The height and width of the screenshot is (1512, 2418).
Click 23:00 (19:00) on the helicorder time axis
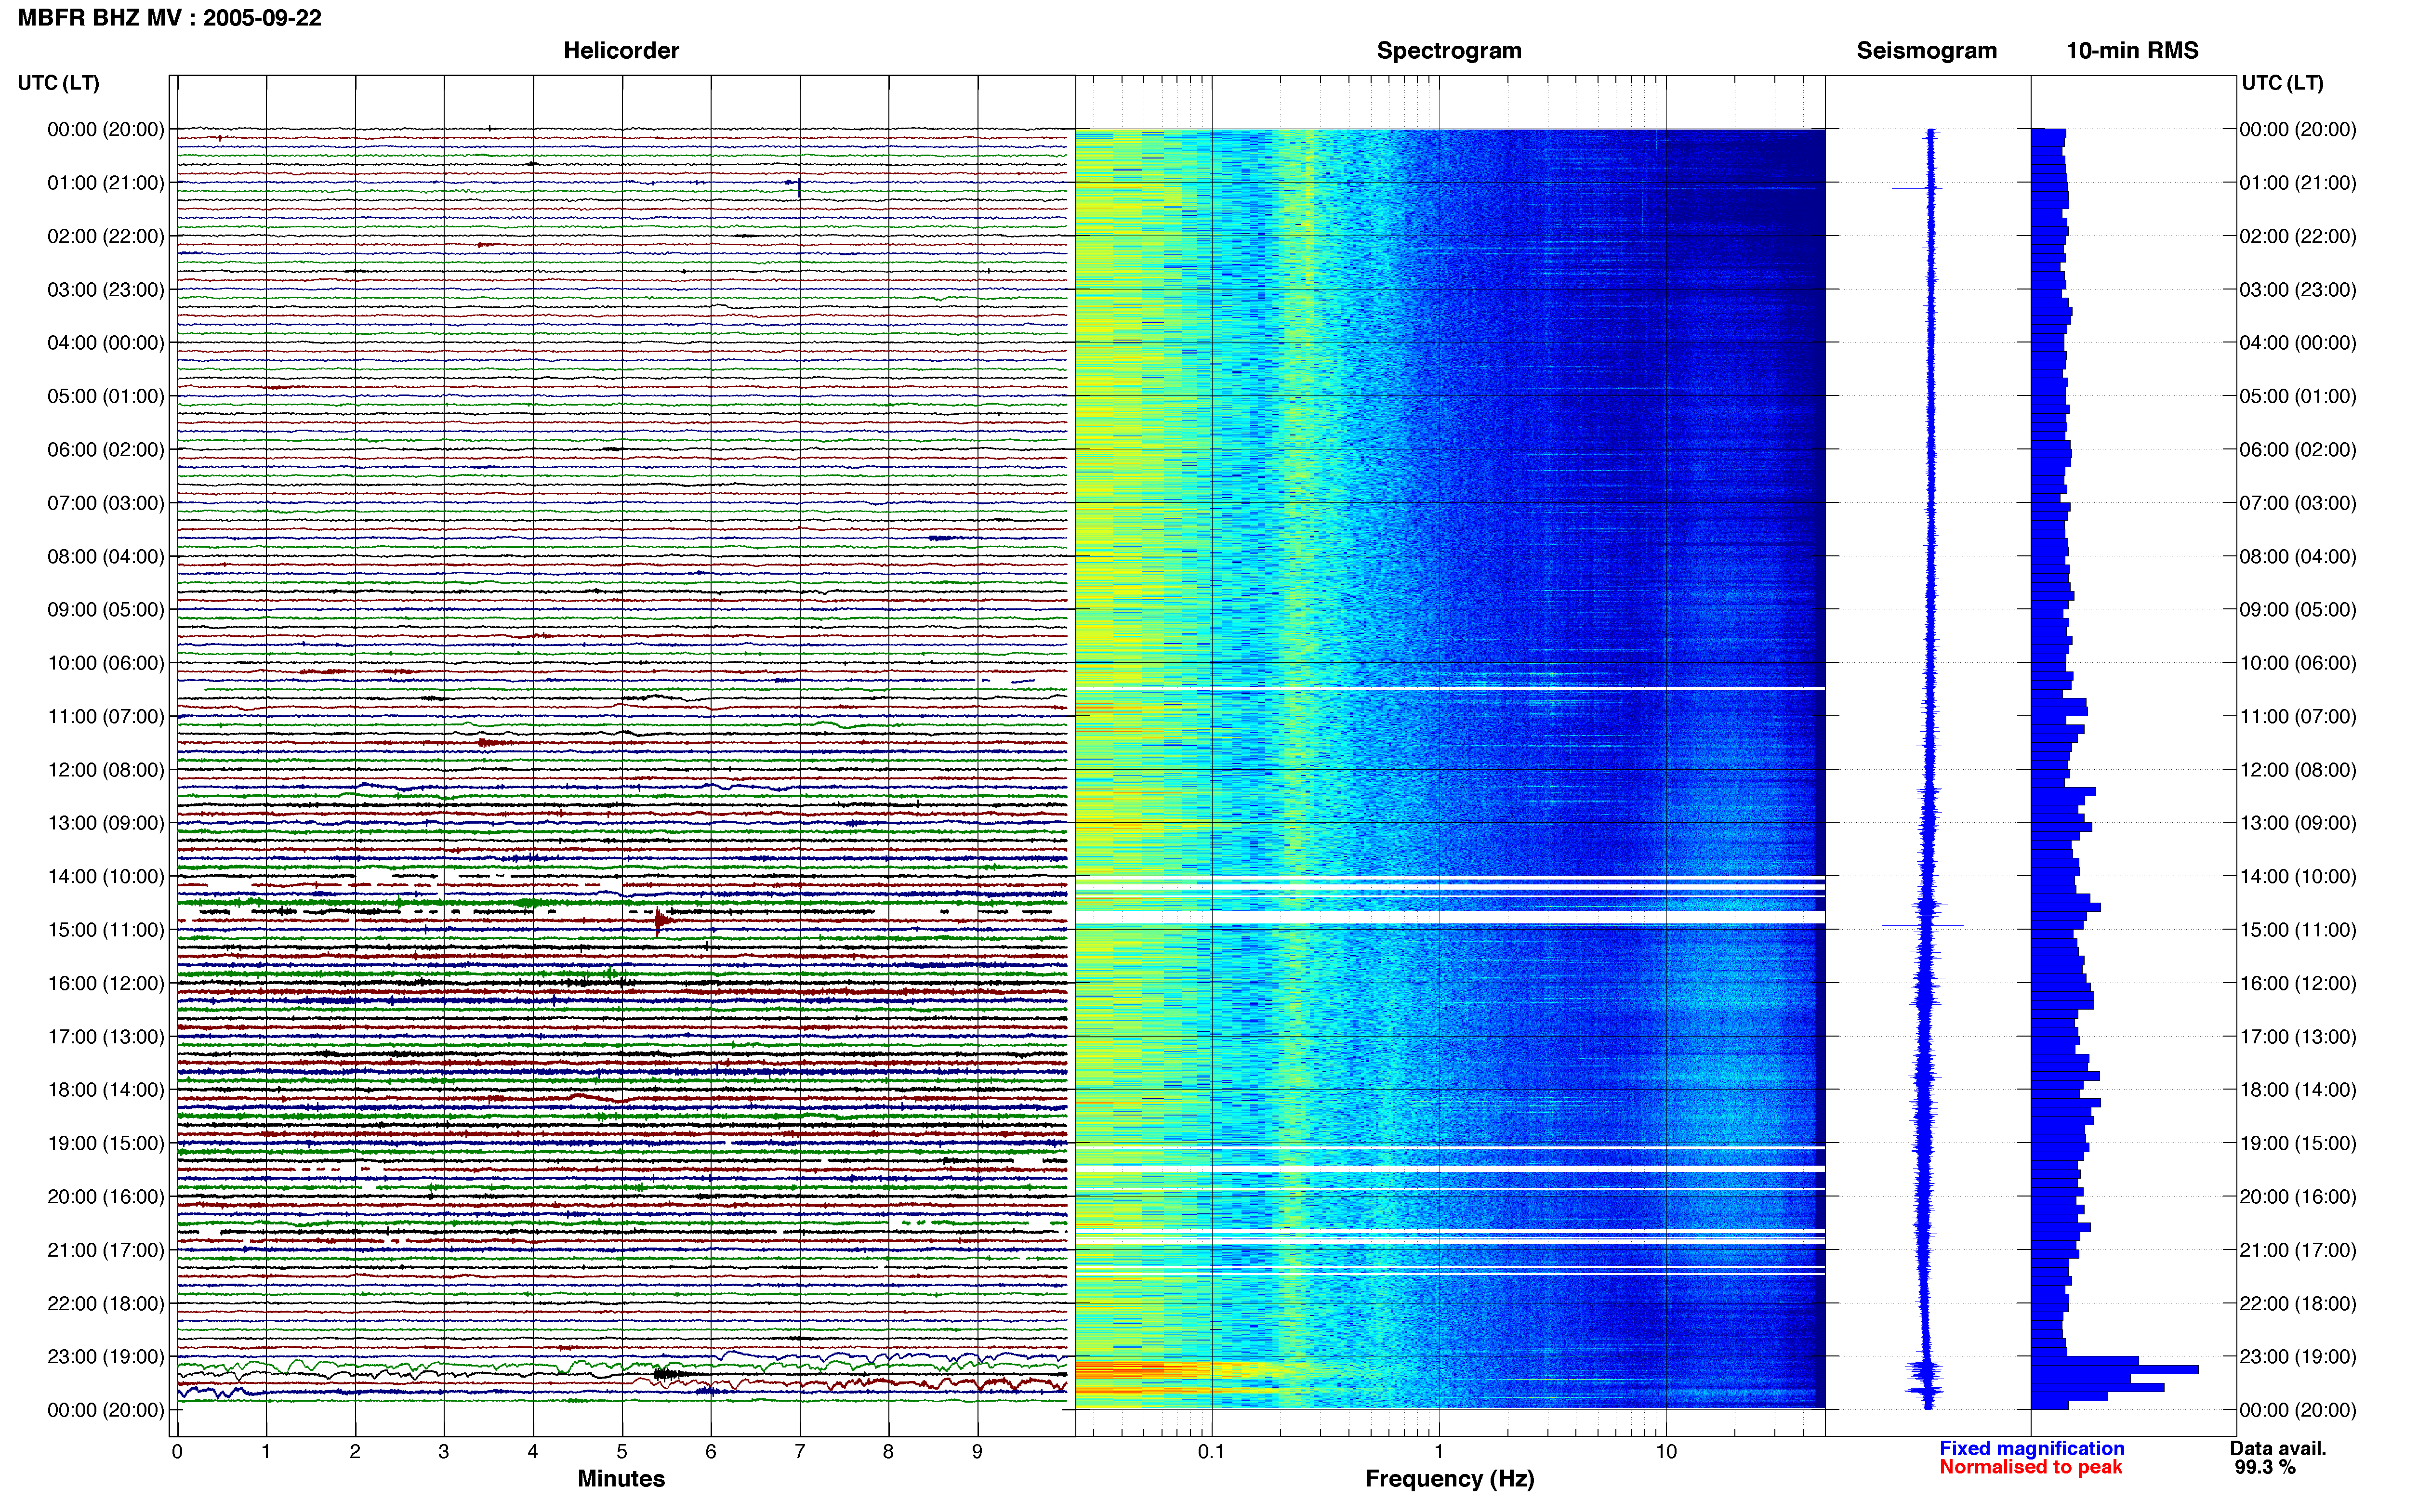106,1357
